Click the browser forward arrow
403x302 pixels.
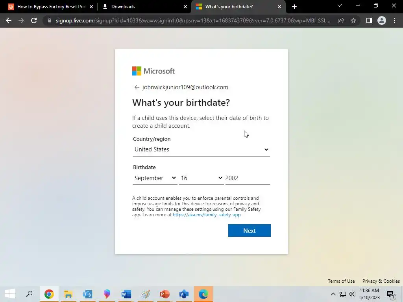(21, 20)
